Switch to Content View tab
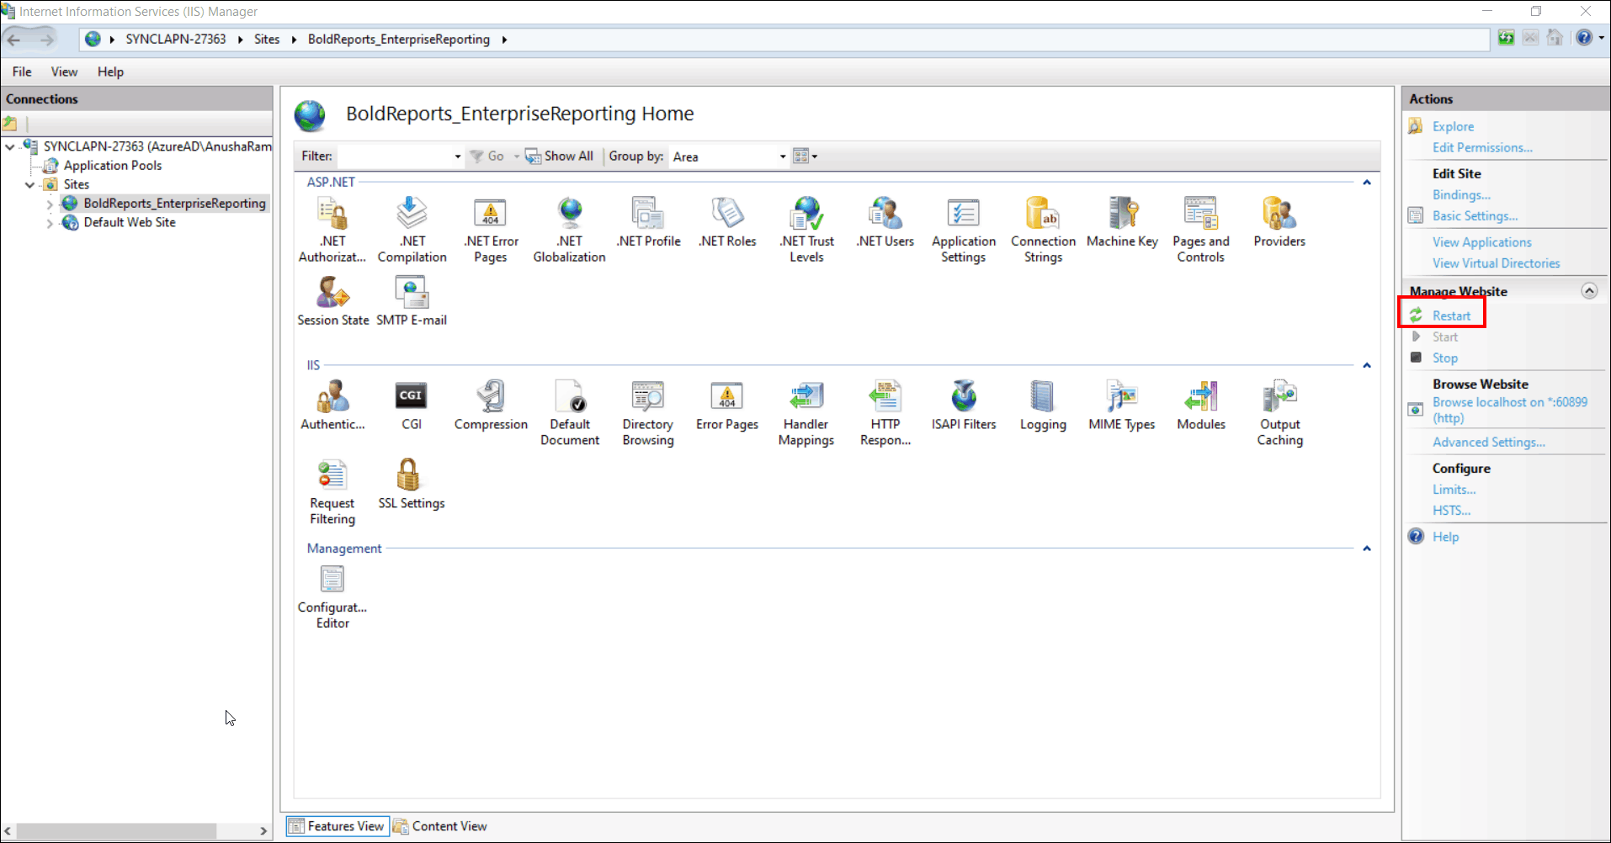The image size is (1611, 843). click(440, 826)
